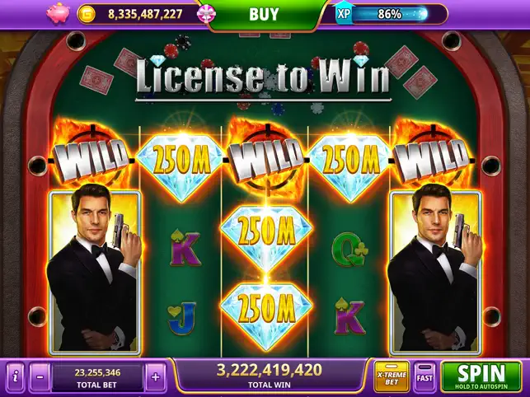The width and height of the screenshot is (530, 397).
Task: Open the green BUY coins button
Action: point(264,14)
